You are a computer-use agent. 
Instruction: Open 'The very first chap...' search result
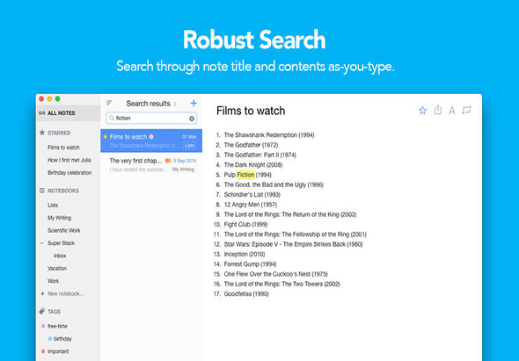pyautogui.click(x=151, y=164)
